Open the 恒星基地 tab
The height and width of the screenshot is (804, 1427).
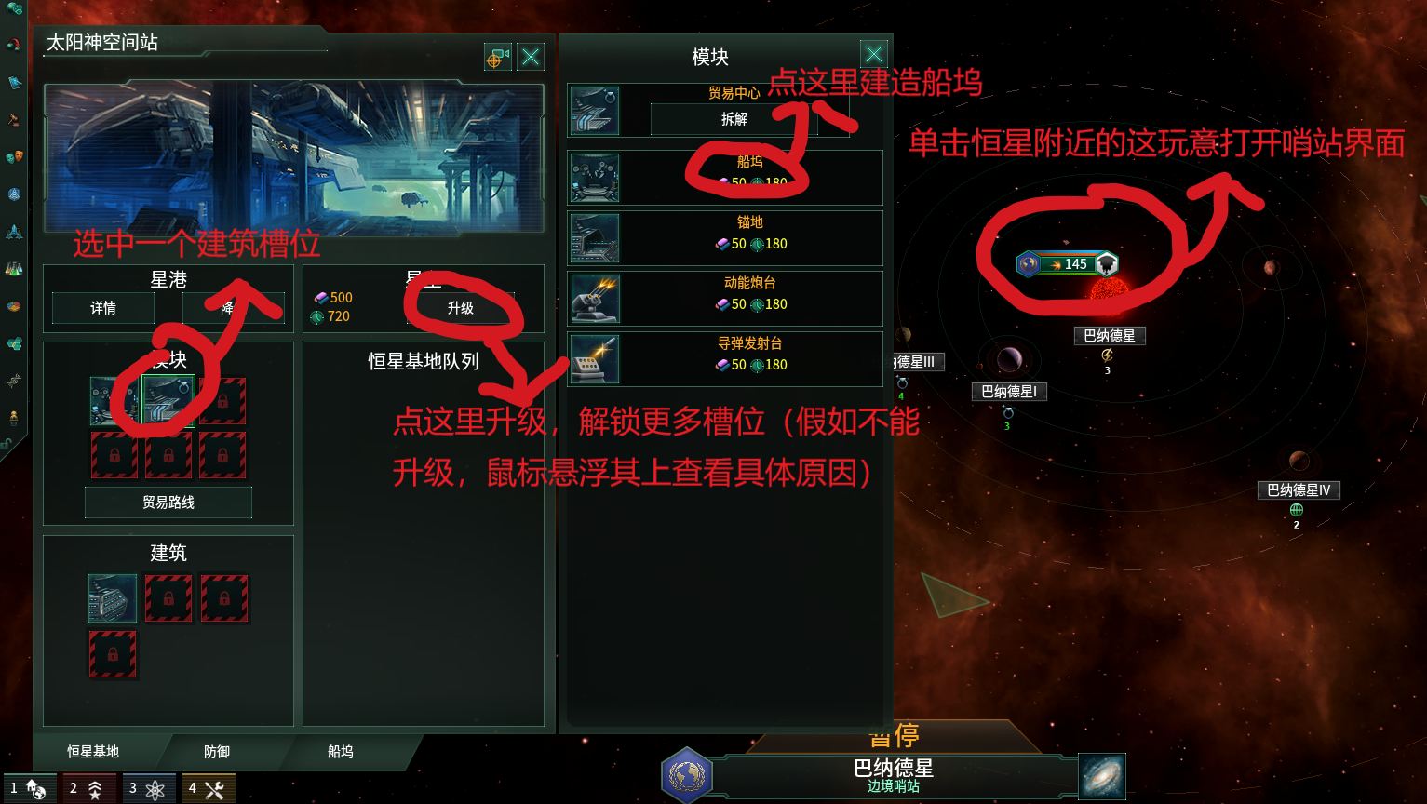coord(93,752)
